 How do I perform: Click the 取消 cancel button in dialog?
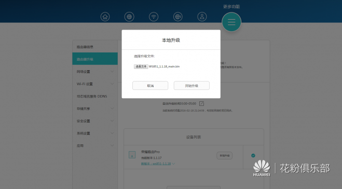point(151,86)
